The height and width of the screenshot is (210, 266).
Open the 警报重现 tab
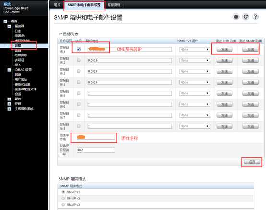(x=114, y=5)
